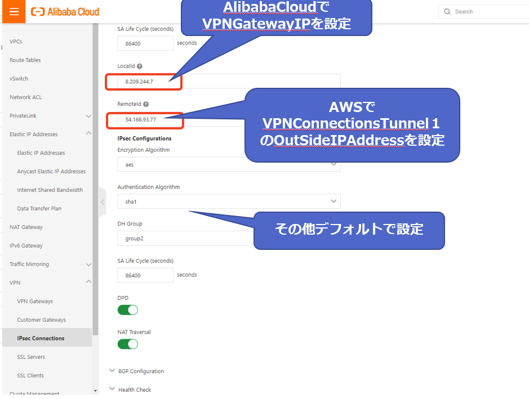The image size is (529, 399).
Task: Open Network ACL in the sidebar
Action: pos(26,97)
